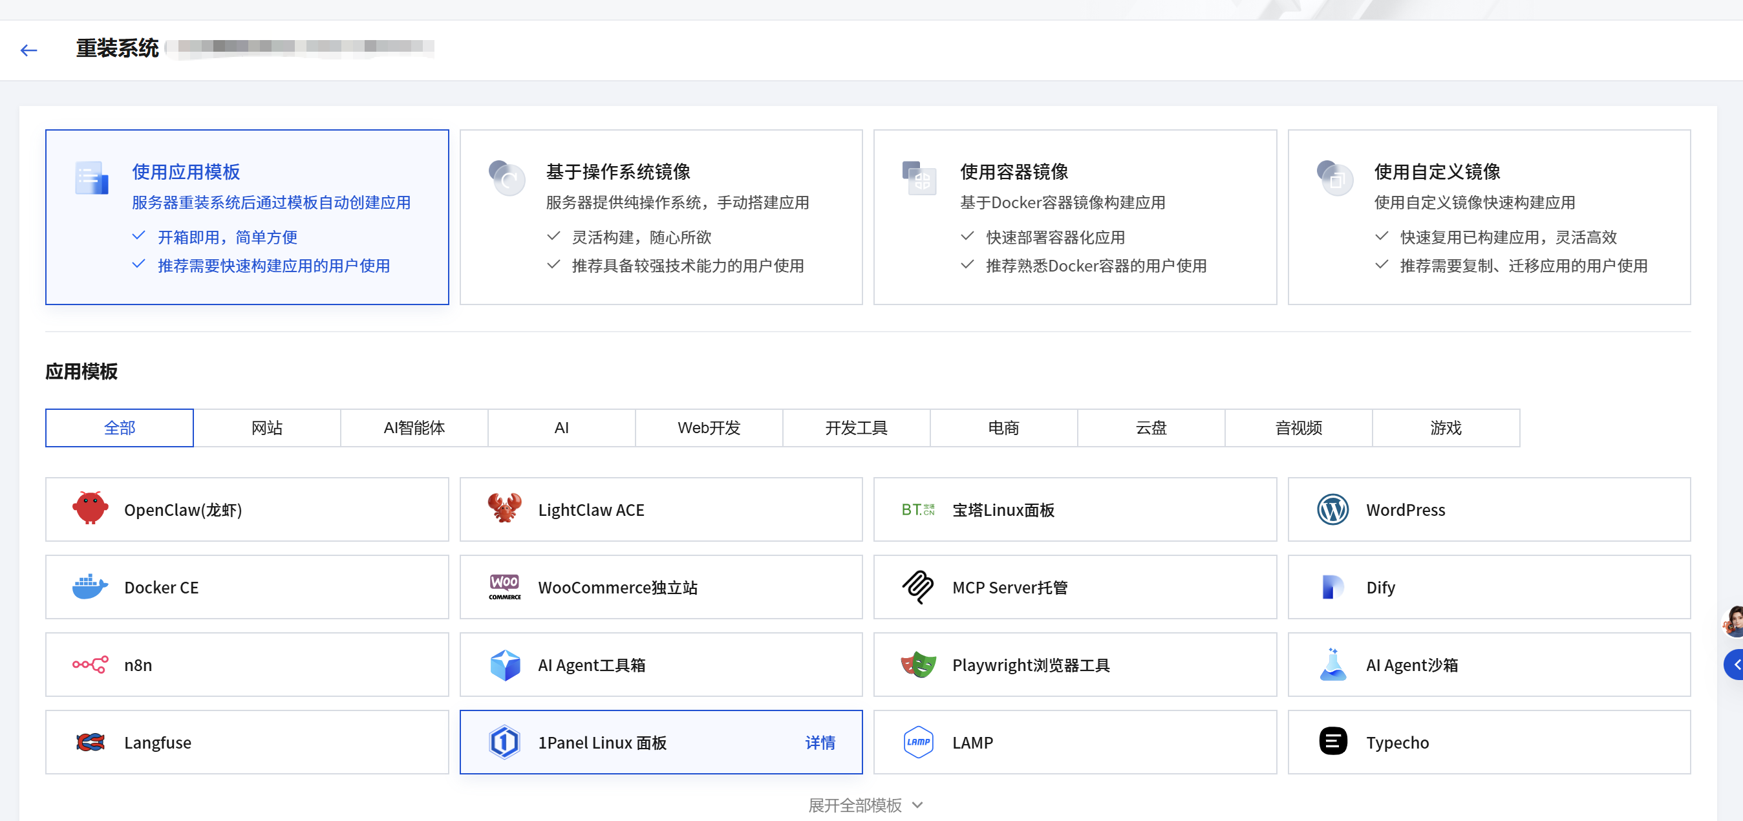Click the WordPress logo icon

1332,509
